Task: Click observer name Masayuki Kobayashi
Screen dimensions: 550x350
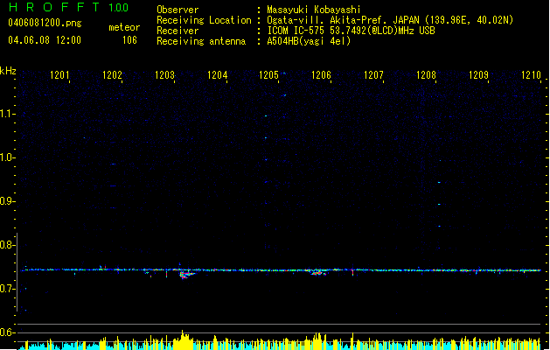Action: [314, 10]
